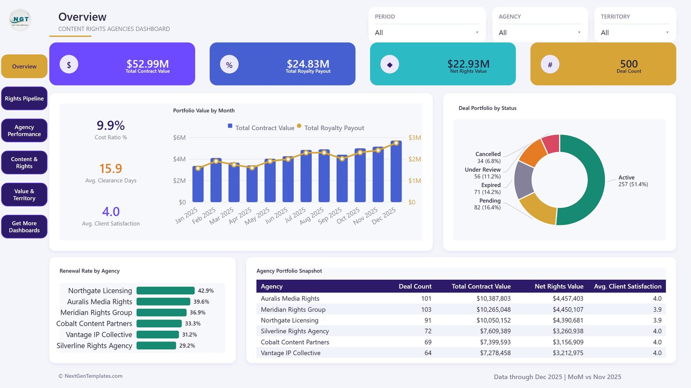Viewport: 691px width, 388px height.
Task: Open the Agency Performance page
Action: pos(24,131)
